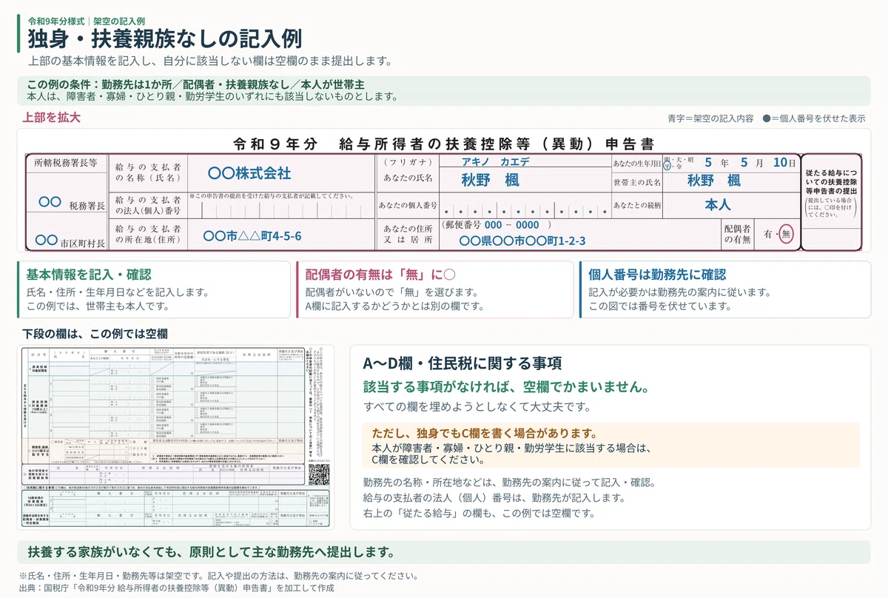Open the lower form thumbnail image
Viewport: 888px width, 598px height.
pos(175,437)
